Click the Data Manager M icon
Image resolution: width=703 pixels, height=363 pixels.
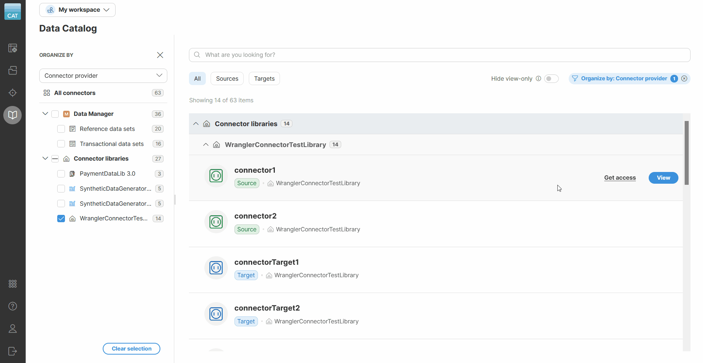click(66, 114)
